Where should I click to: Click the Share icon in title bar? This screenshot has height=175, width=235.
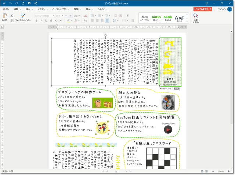[x=35, y=3]
